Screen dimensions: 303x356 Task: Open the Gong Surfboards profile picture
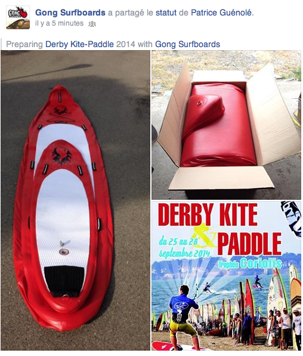18,17
